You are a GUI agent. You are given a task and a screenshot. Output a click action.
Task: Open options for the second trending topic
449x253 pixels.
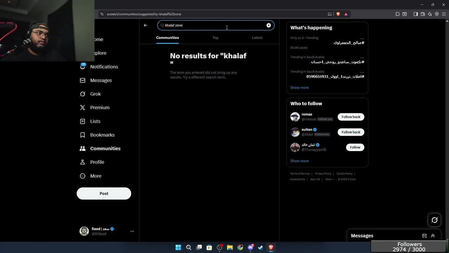(362, 57)
